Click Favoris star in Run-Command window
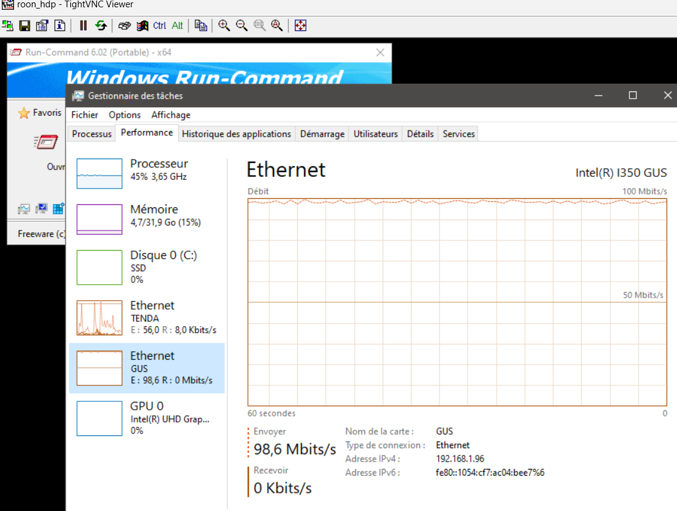 tap(24, 113)
